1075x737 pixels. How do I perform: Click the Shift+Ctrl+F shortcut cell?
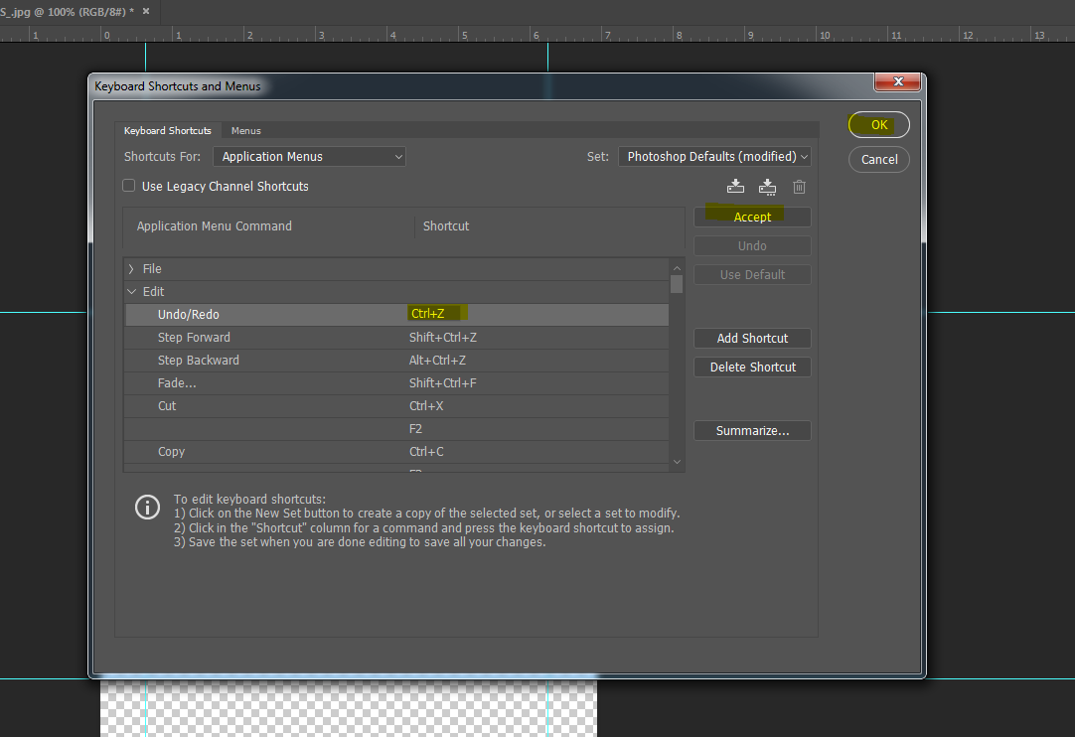(x=443, y=383)
